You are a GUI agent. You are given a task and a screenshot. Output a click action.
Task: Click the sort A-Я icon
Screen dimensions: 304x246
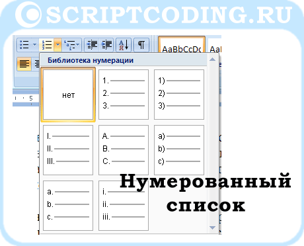tap(124, 45)
